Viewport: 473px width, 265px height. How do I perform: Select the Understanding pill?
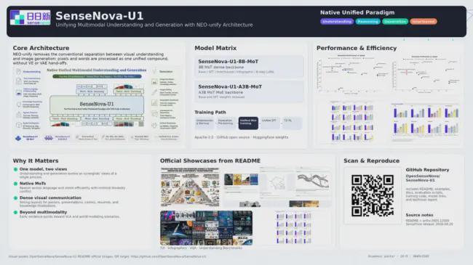(x=337, y=21)
